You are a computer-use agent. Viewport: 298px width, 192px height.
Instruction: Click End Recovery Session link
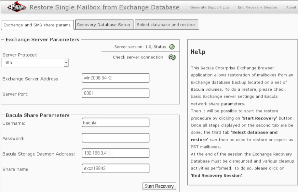[257, 7]
